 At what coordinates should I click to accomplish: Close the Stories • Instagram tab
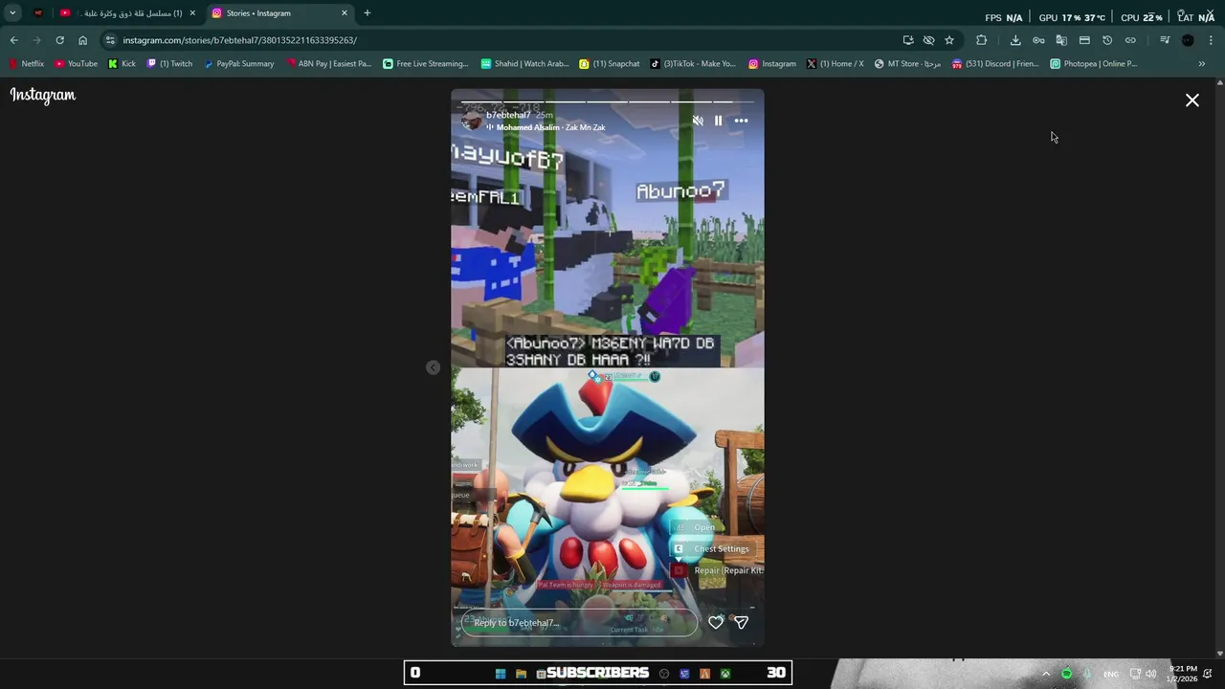click(345, 13)
